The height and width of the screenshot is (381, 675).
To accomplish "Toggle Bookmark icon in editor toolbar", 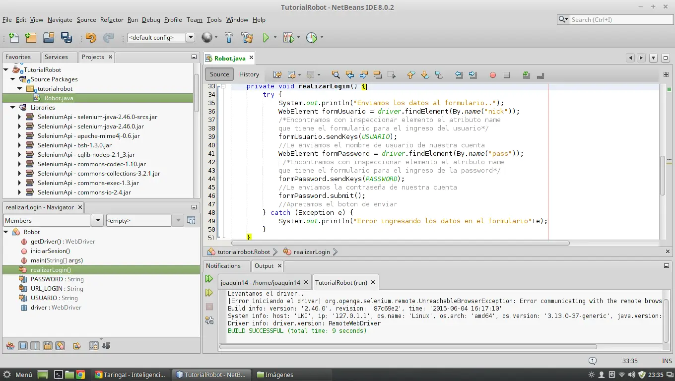I will [439, 75].
